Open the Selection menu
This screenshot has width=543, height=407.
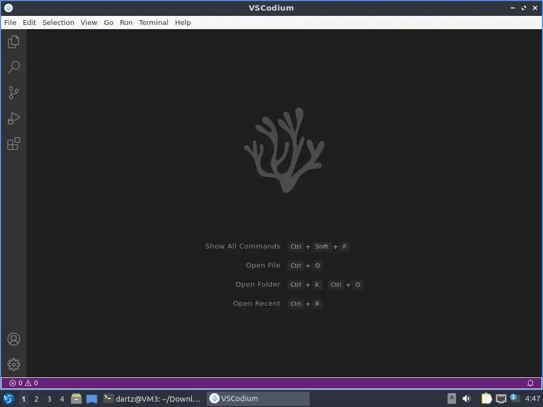pos(58,22)
